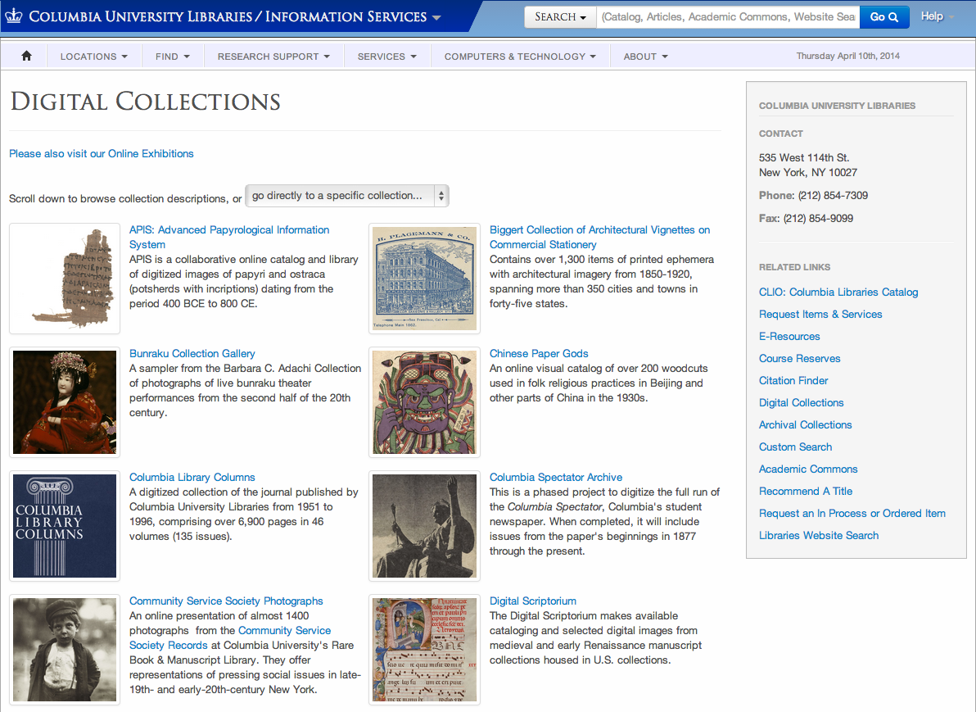Open Chinese Paper Gods link

pyautogui.click(x=539, y=354)
